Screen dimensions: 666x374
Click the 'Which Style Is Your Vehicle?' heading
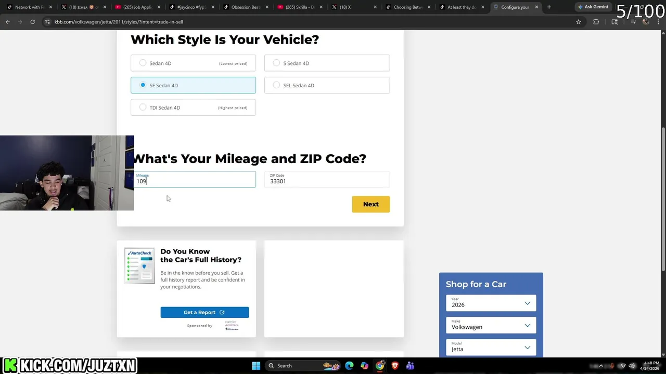pyautogui.click(x=225, y=39)
